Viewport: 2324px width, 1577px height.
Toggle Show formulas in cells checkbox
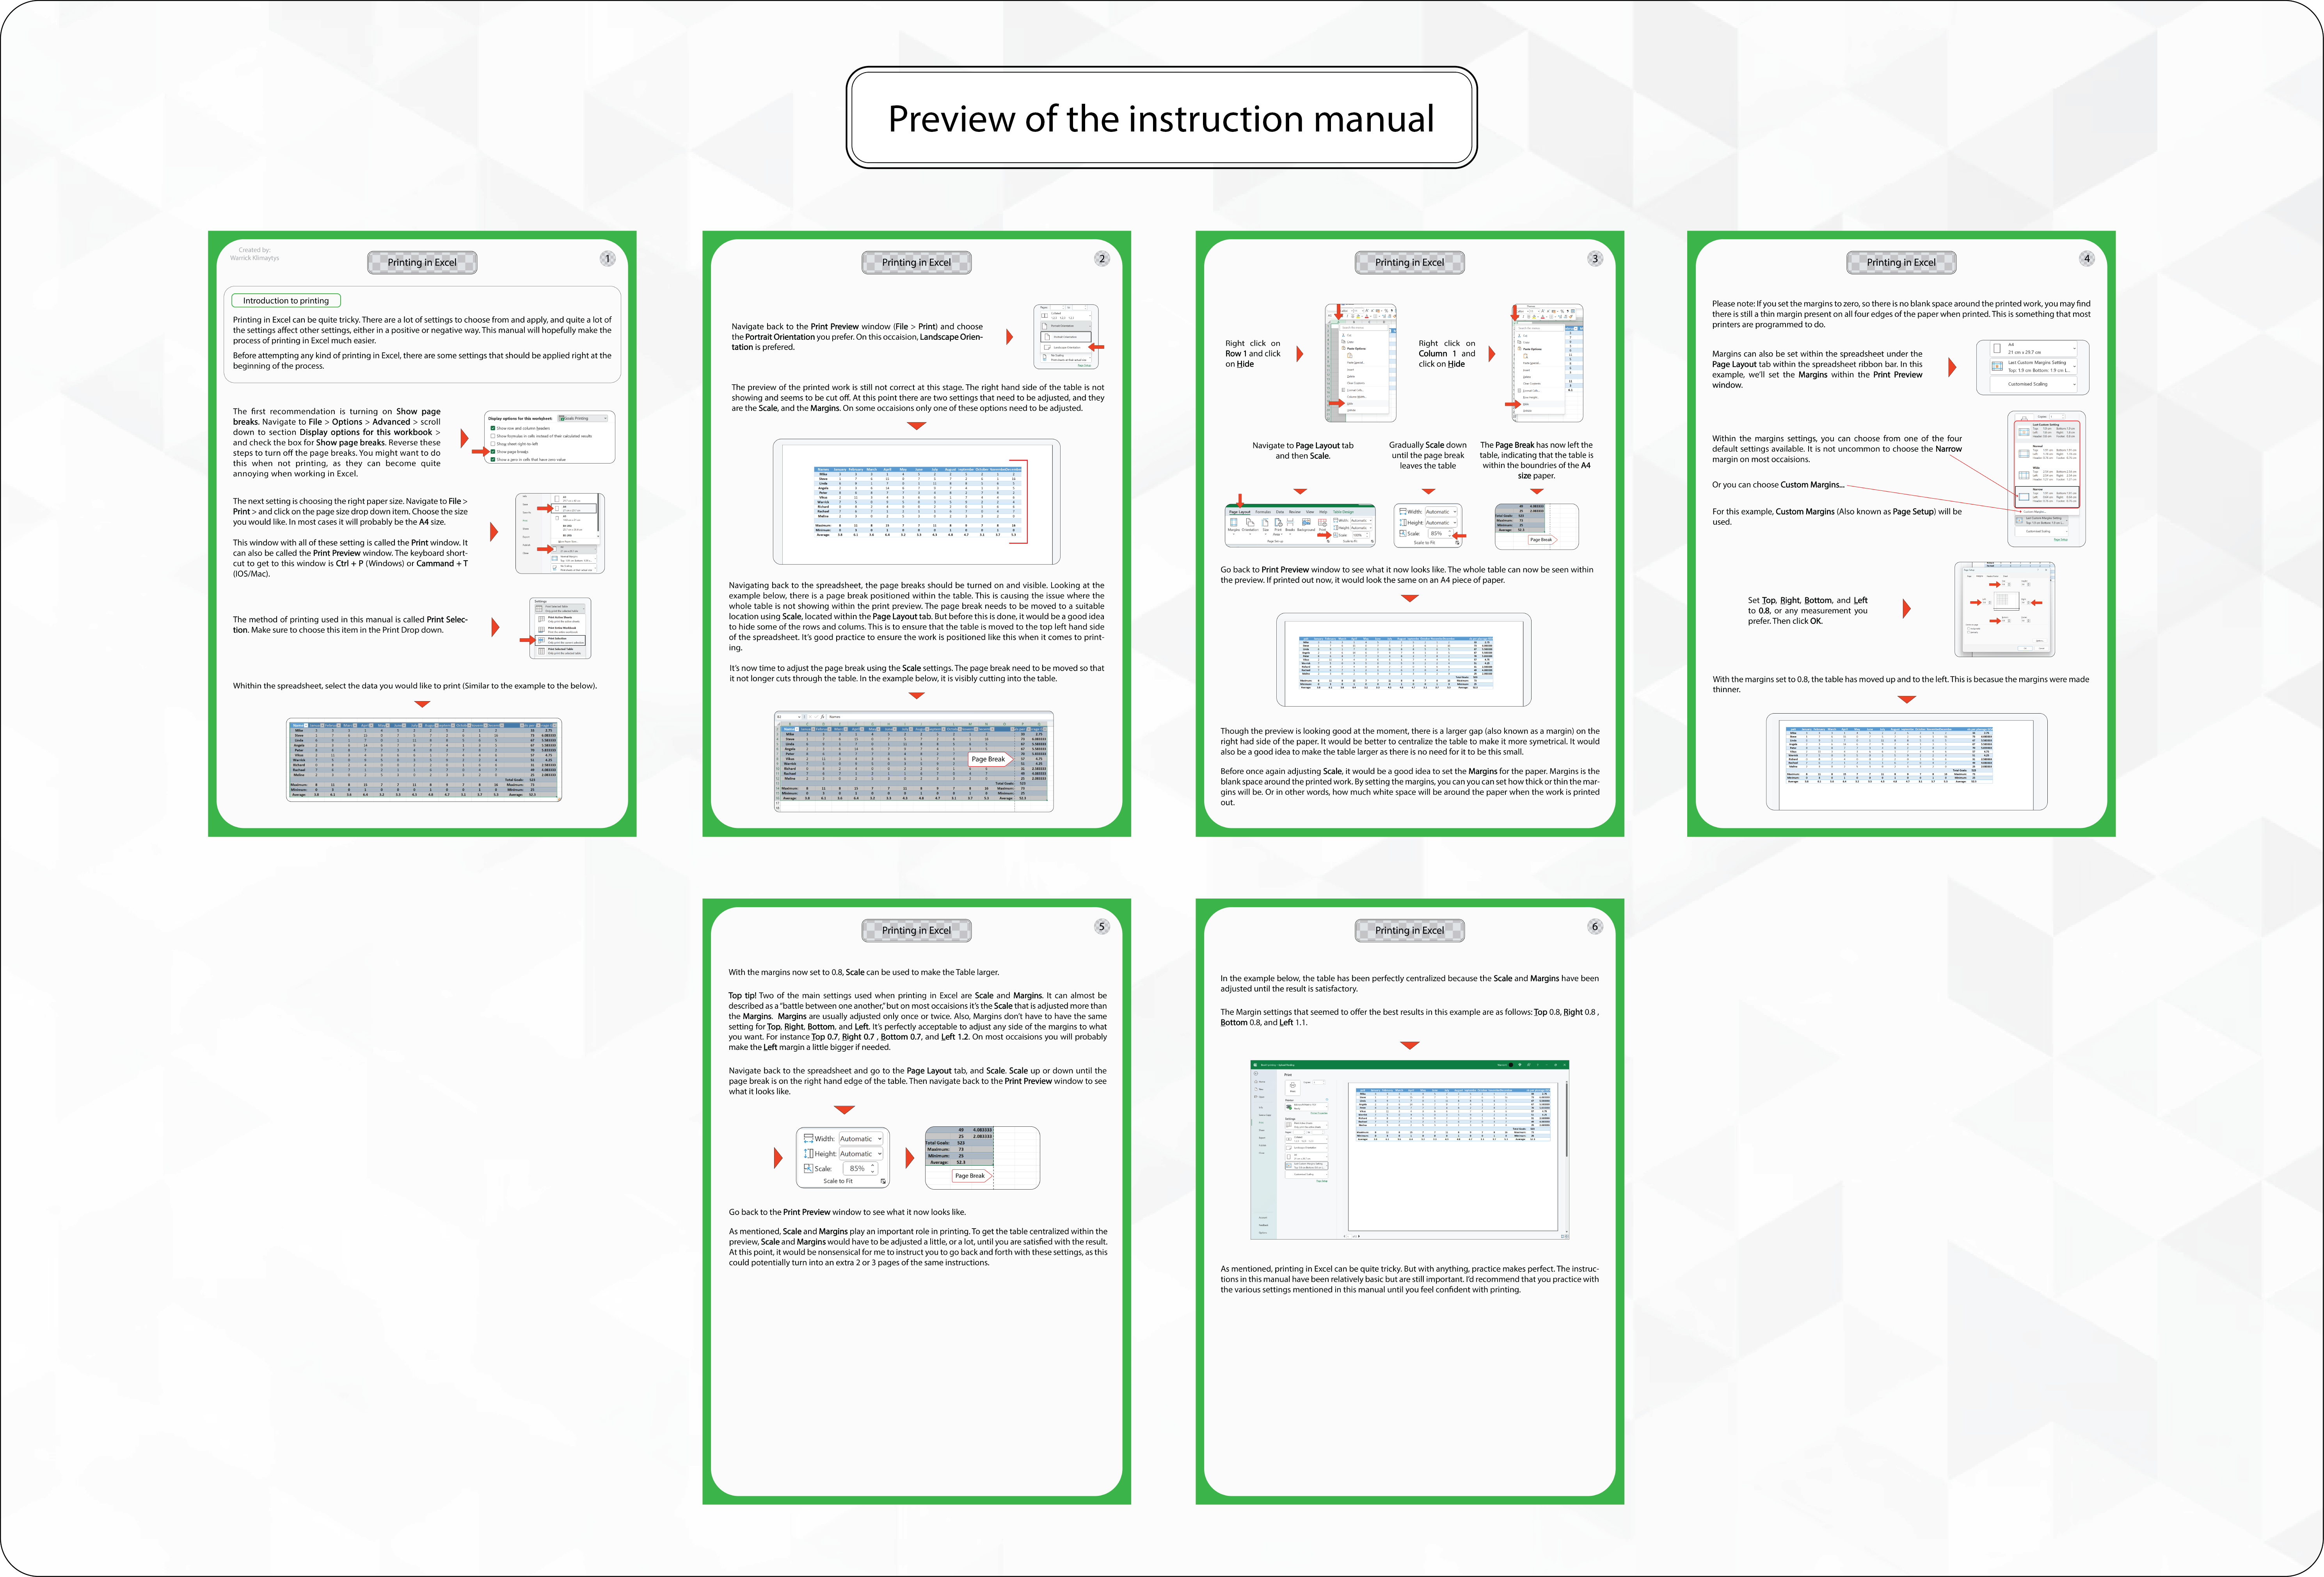493,436
